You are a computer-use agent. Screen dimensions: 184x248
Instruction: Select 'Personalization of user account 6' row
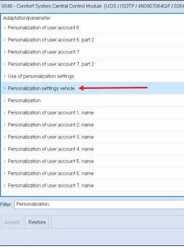click(43, 28)
